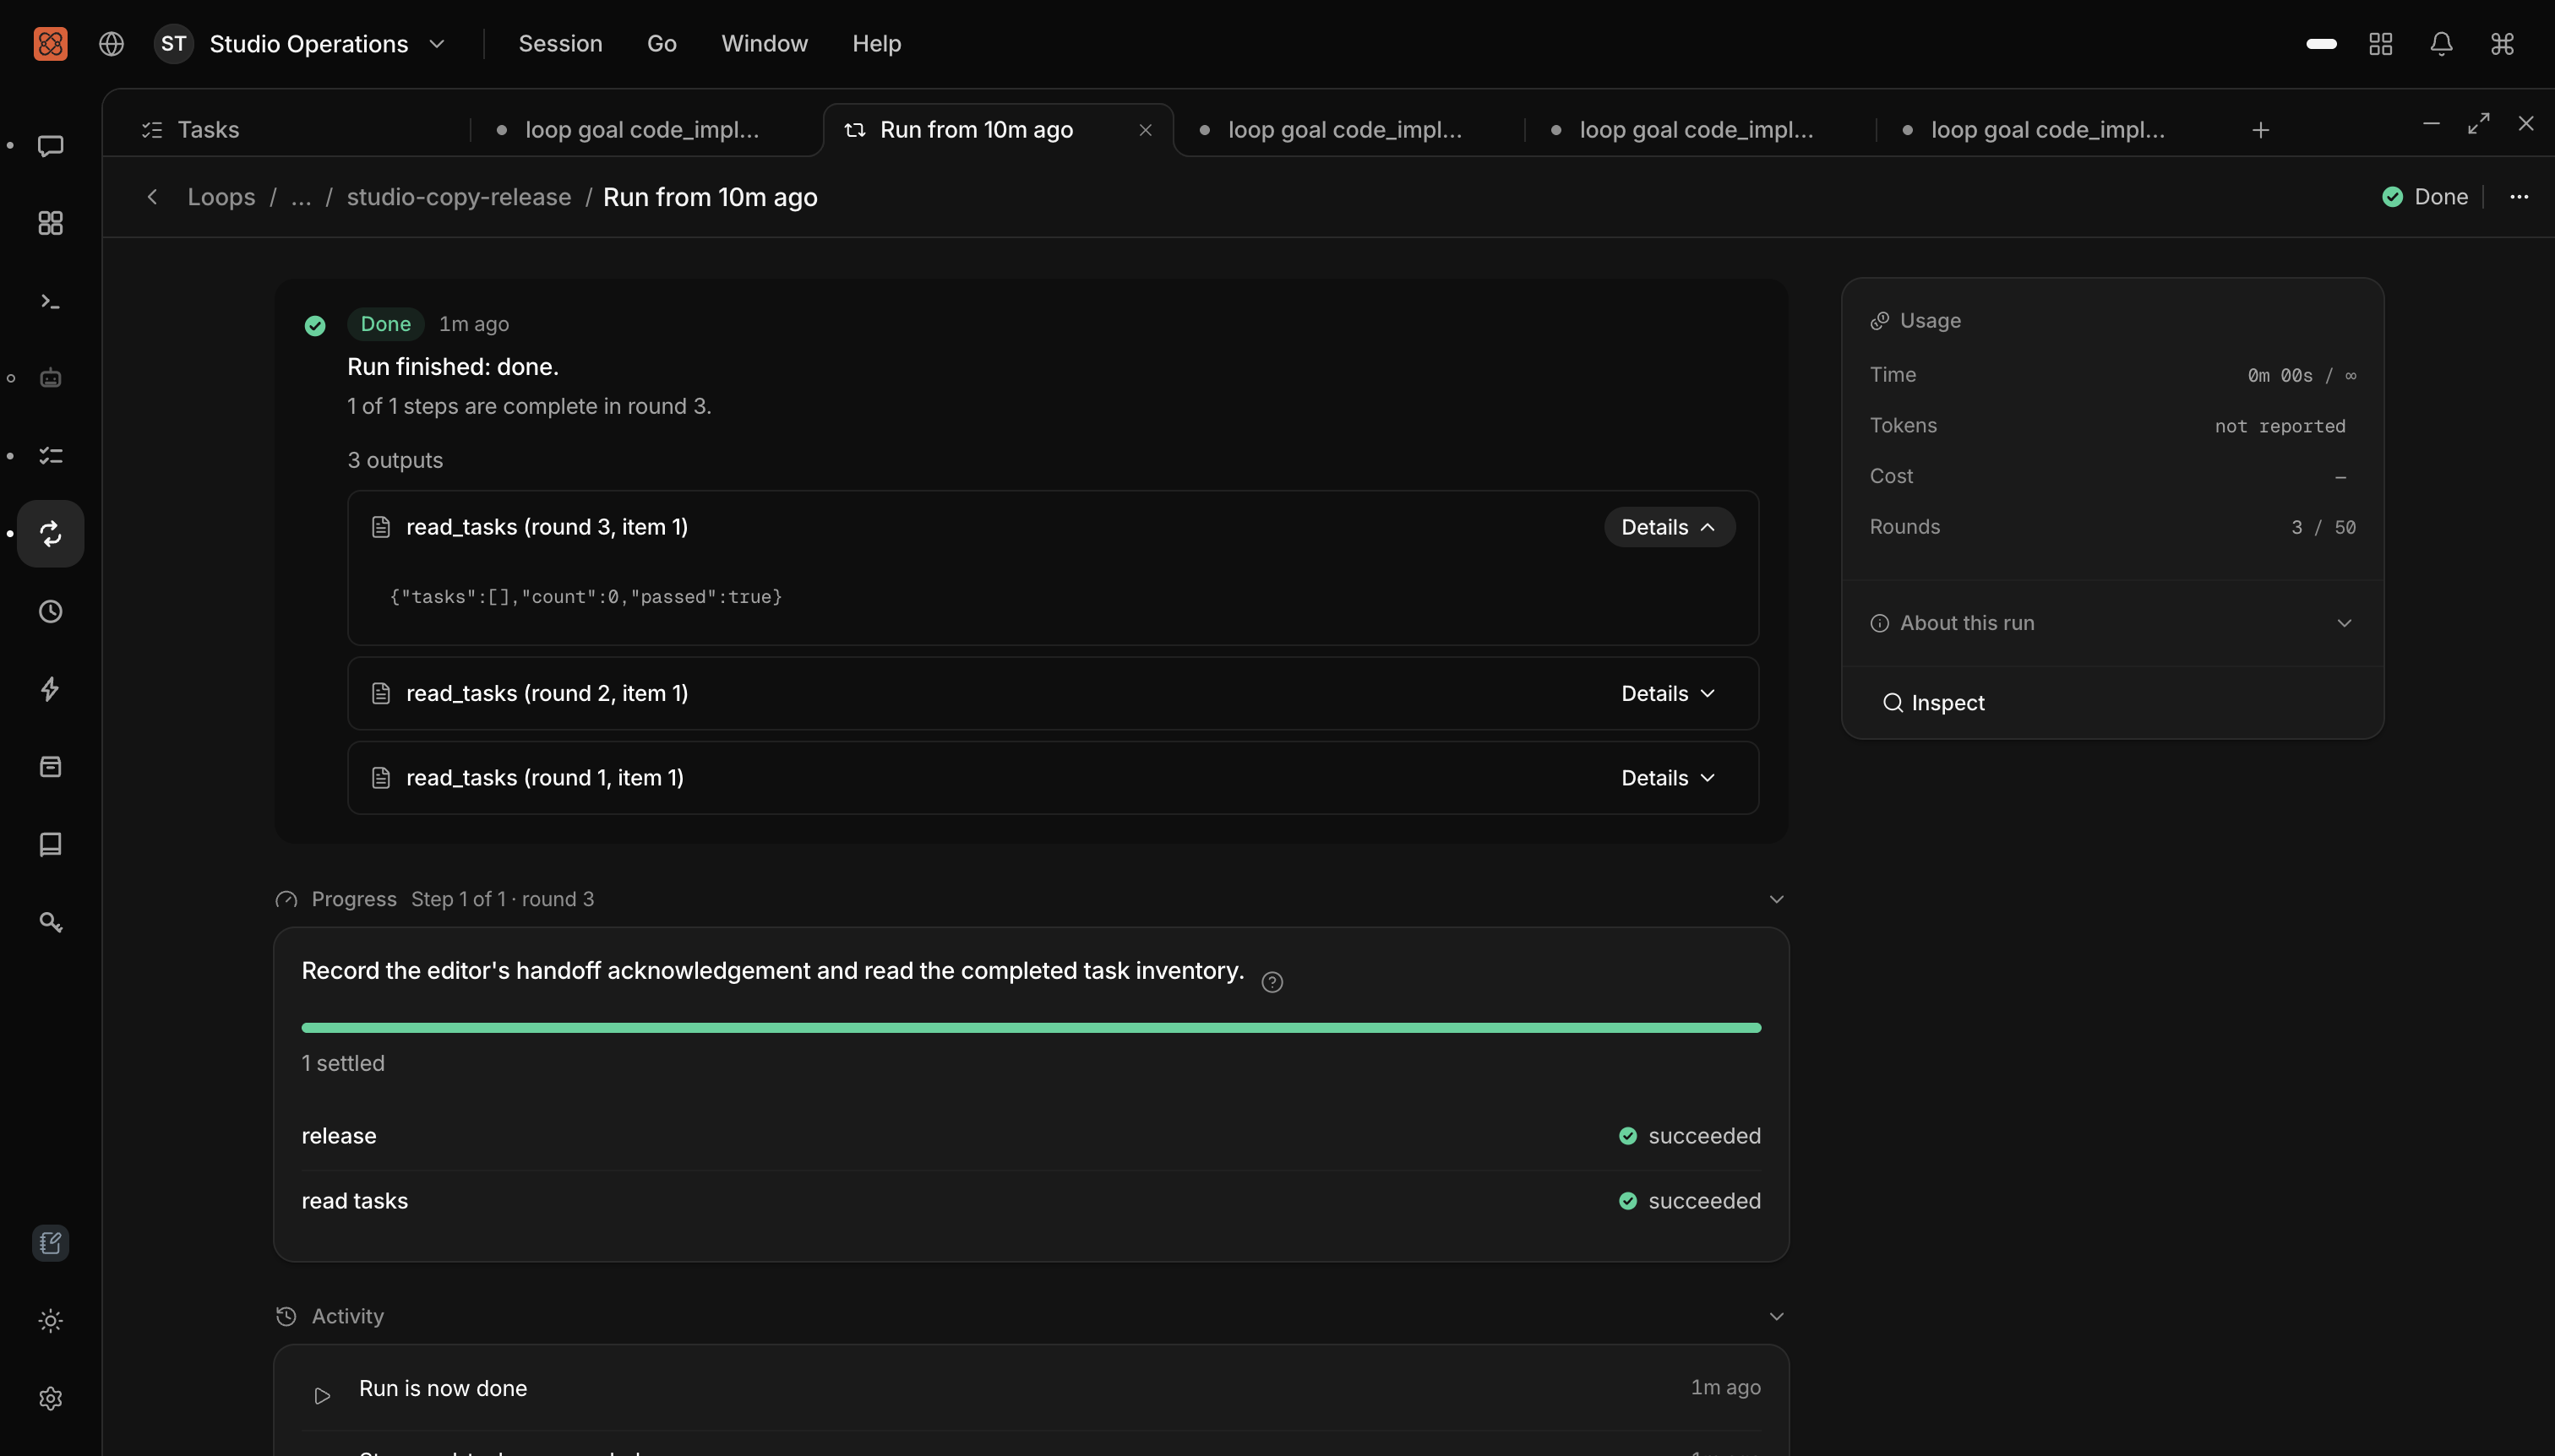The image size is (2555, 1456).
Task: Select the robot agent sidebar icon
Action: pos(50,378)
